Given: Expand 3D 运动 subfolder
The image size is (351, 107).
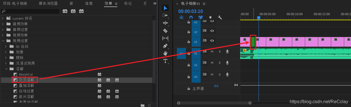Looking at the screenshot, I should (x=6, y=46).
